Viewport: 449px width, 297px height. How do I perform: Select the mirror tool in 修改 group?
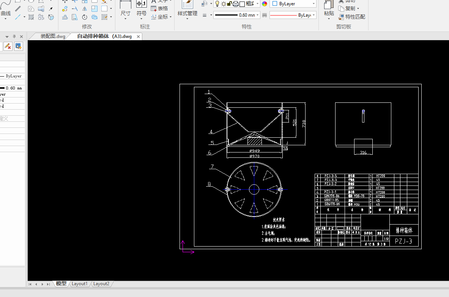coord(85,8)
